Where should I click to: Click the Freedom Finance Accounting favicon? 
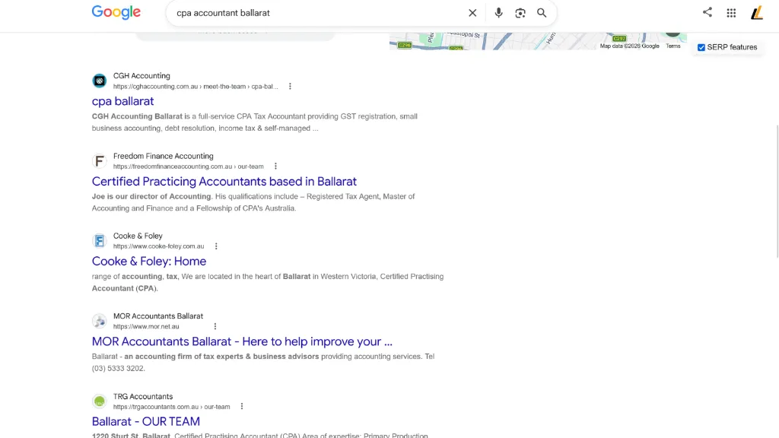(100, 161)
